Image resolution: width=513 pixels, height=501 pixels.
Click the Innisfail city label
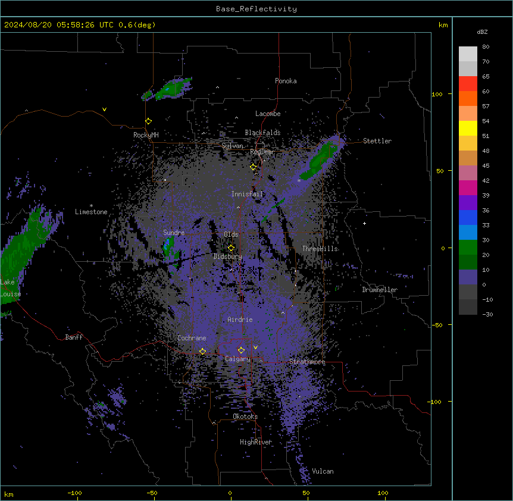pos(248,194)
